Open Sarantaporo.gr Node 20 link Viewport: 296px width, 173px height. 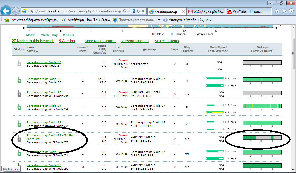pos(44,165)
